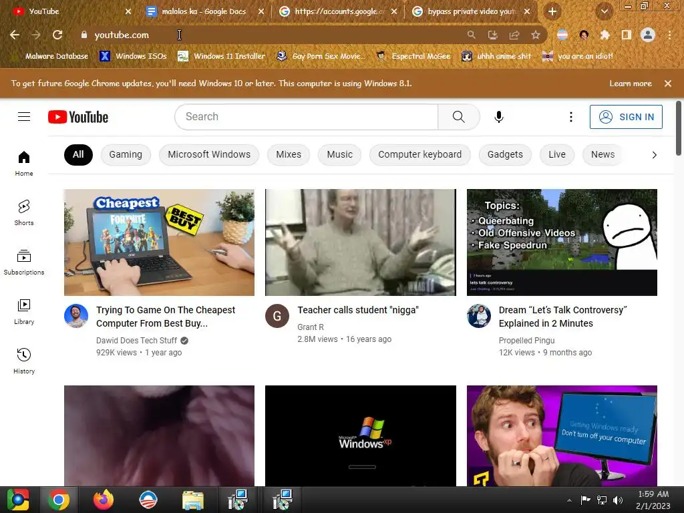Open Dream Let's Talk Controversy video title
Image resolution: width=684 pixels, height=513 pixels.
click(562, 317)
